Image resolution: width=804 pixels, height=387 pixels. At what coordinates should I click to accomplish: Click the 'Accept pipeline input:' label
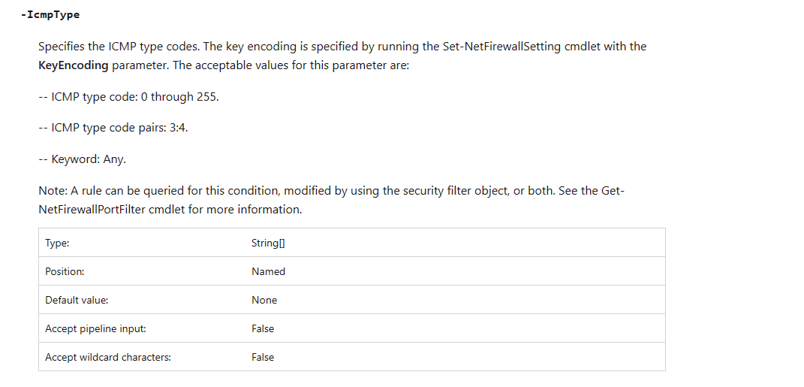(x=95, y=328)
